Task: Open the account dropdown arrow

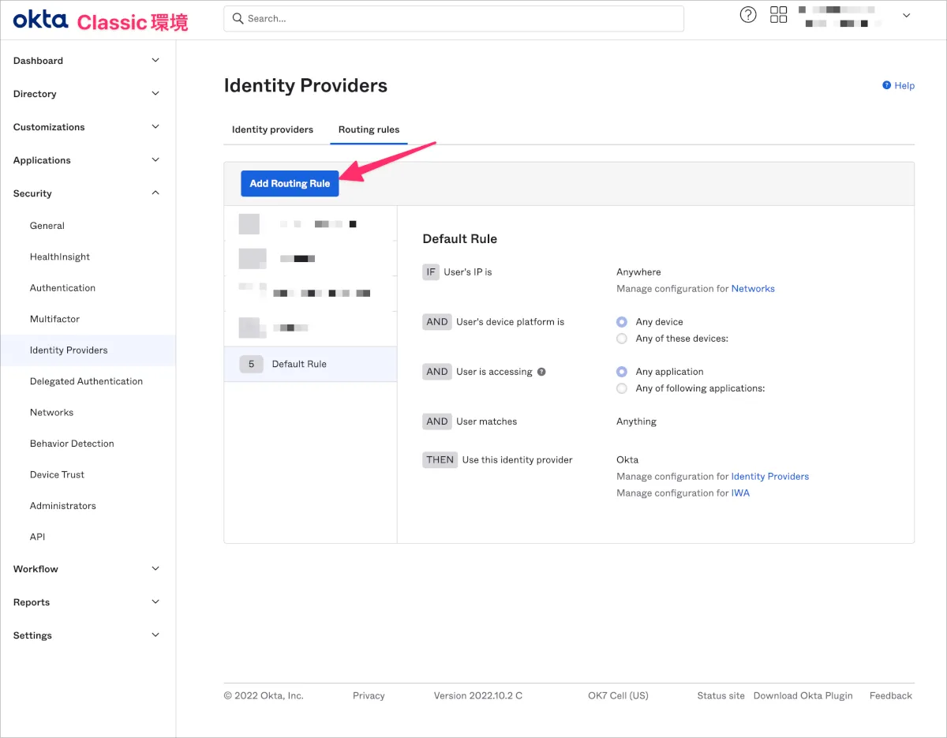Action: point(907,15)
